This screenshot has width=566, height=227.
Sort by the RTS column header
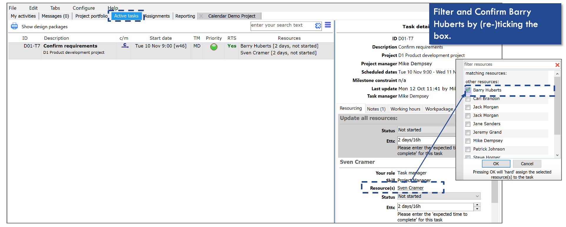(232, 38)
